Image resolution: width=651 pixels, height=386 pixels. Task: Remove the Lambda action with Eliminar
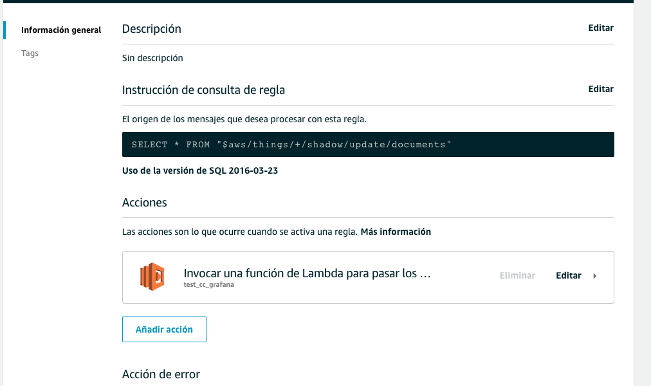click(517, 275)
